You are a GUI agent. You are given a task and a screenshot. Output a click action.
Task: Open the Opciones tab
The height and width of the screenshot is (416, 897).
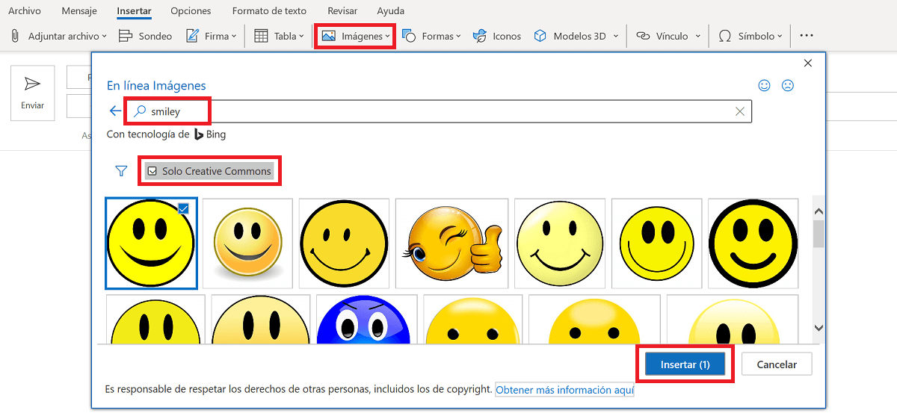[x=191, y=11]
